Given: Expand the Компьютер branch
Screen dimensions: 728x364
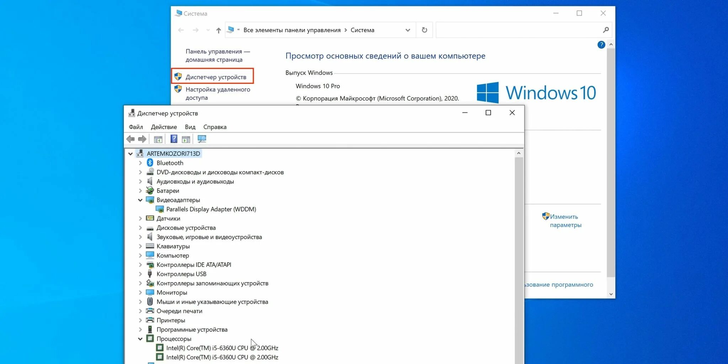Looking at the screenshot, I should (x=140, y=255).
